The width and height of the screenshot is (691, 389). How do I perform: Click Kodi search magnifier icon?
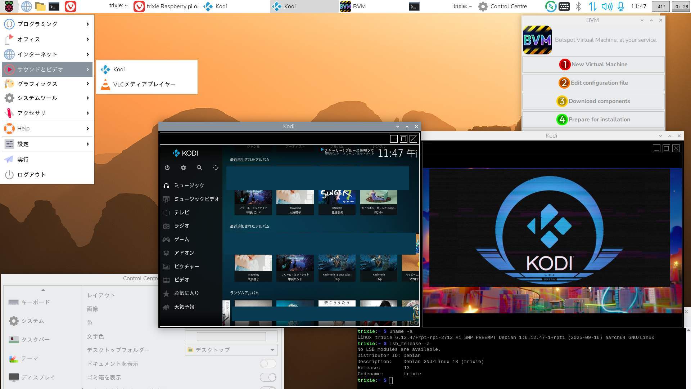199,168
